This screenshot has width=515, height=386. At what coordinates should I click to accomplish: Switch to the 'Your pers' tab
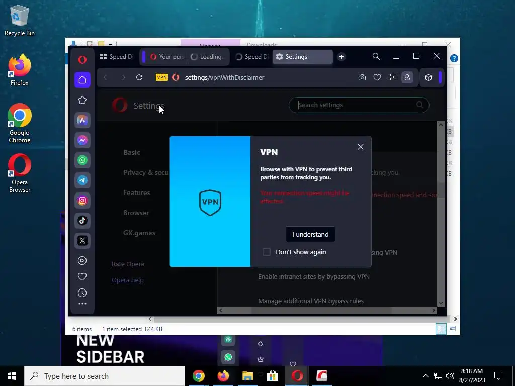point(167,57)
